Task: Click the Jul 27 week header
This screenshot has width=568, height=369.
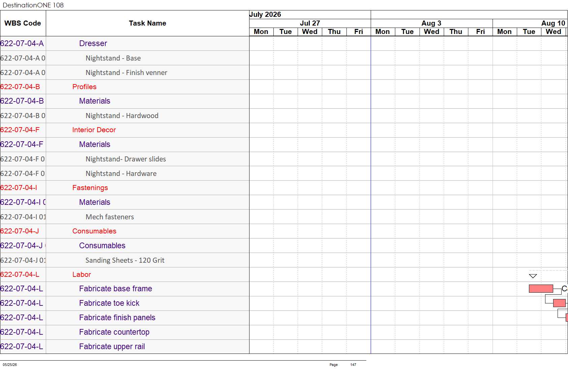Action: point(310,23)
